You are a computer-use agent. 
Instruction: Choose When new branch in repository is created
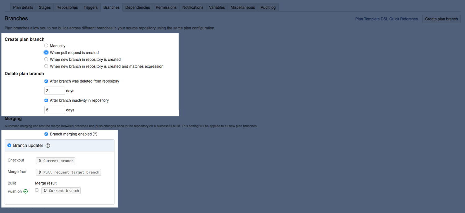pyautogui.click(x=46, y=59)
